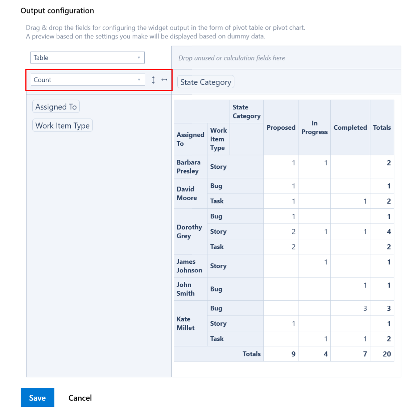Click the Proposed column header
413x414 pixels.
coord(281,127)
